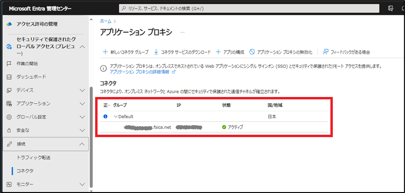Click the devices icon beside デバイス
The width and height of the screenshot is (405, 193).
point(9,90)
